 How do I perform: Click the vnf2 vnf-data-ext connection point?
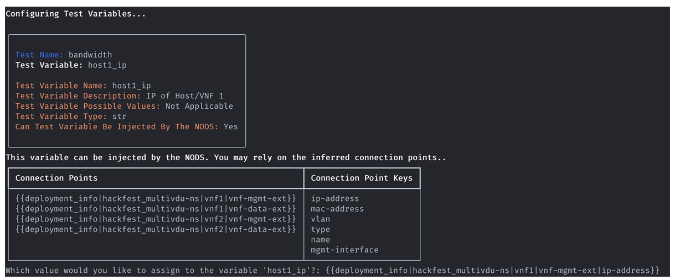(156, 229)
